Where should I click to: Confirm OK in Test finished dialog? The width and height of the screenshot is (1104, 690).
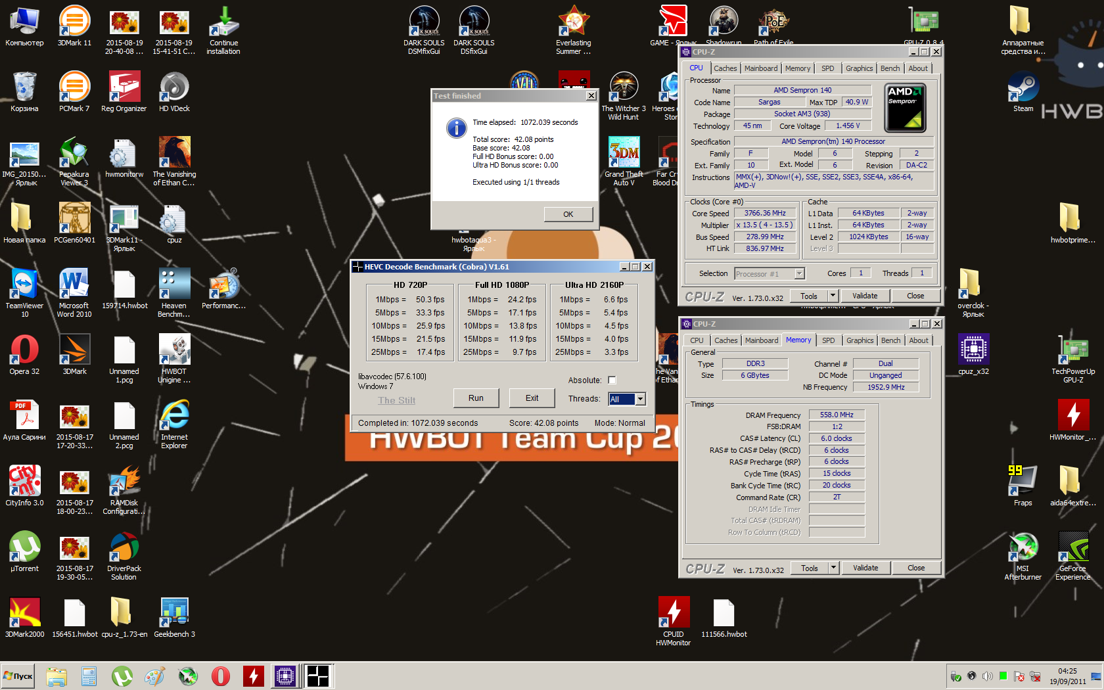point(568,214)
